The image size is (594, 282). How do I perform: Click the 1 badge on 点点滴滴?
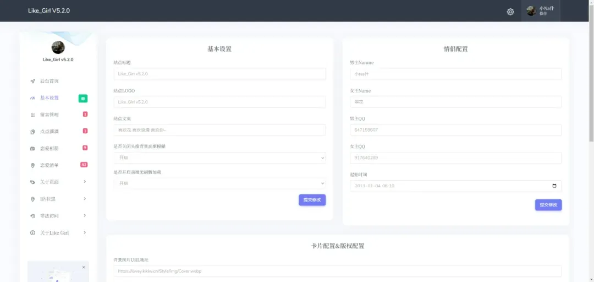point(85,131)
